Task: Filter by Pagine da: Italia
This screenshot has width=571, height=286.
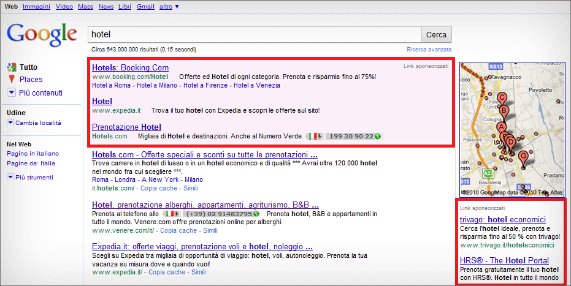Action: point(31,163)
